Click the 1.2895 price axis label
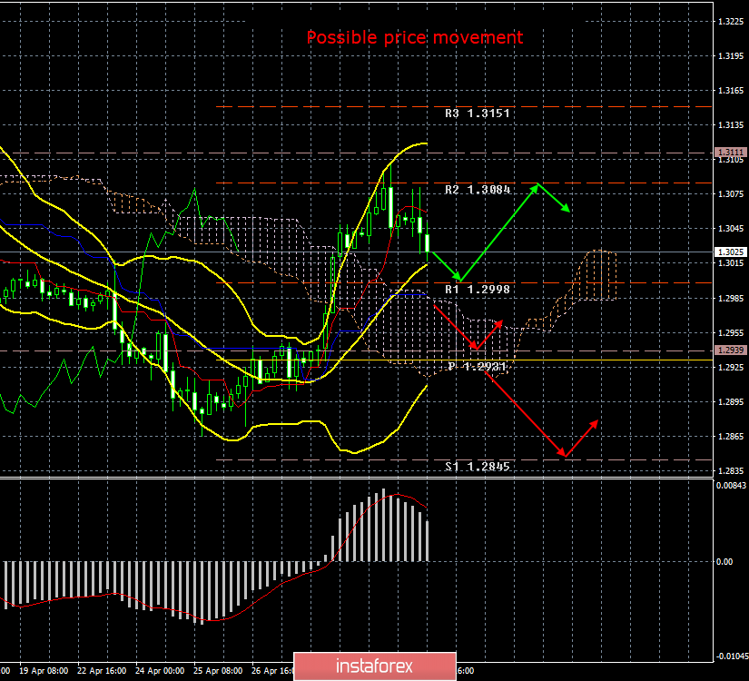 731,402
